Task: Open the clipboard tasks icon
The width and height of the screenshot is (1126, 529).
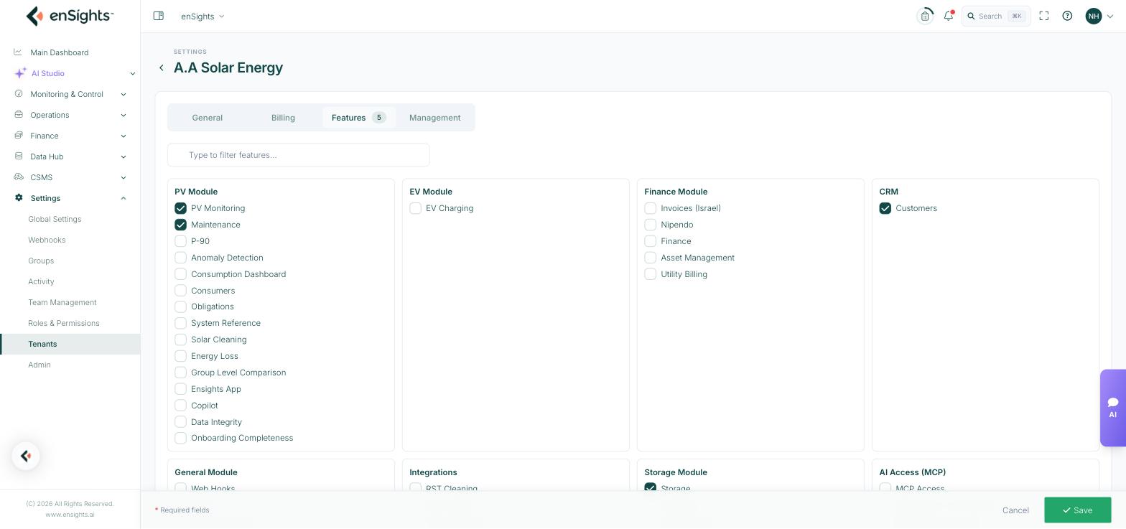Action: (x=925, y=16)
